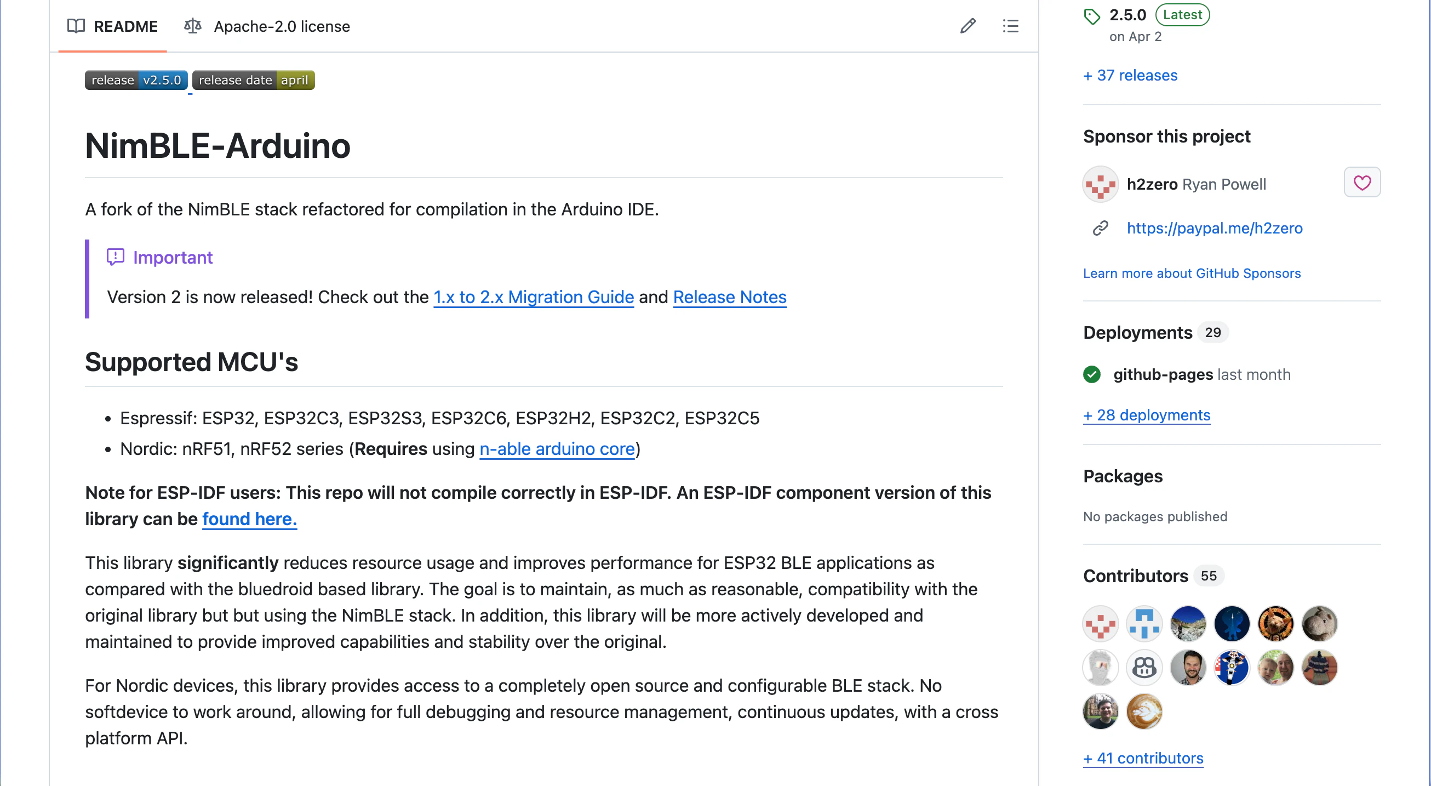Open the Release Notes link

tap(729, 297)
